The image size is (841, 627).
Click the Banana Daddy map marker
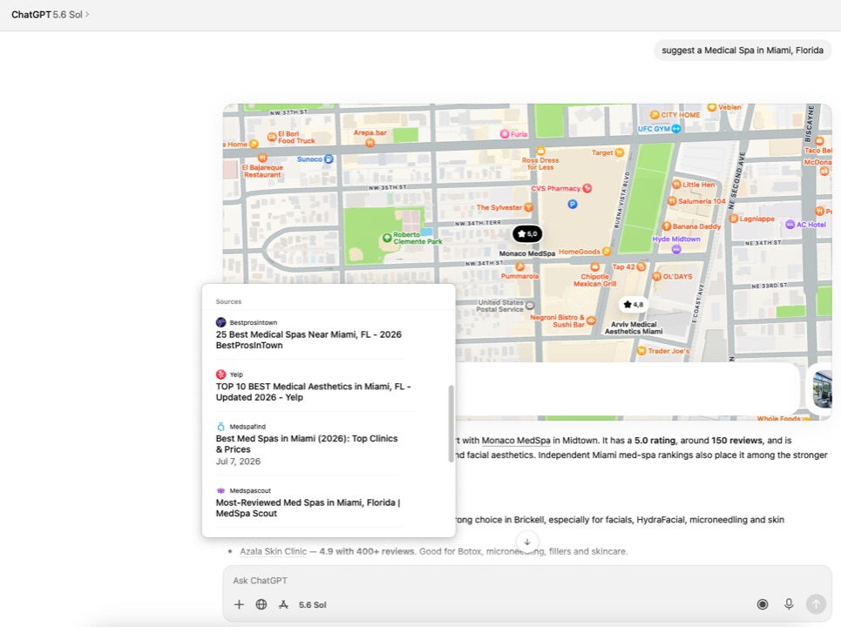[x=666, y=226]
